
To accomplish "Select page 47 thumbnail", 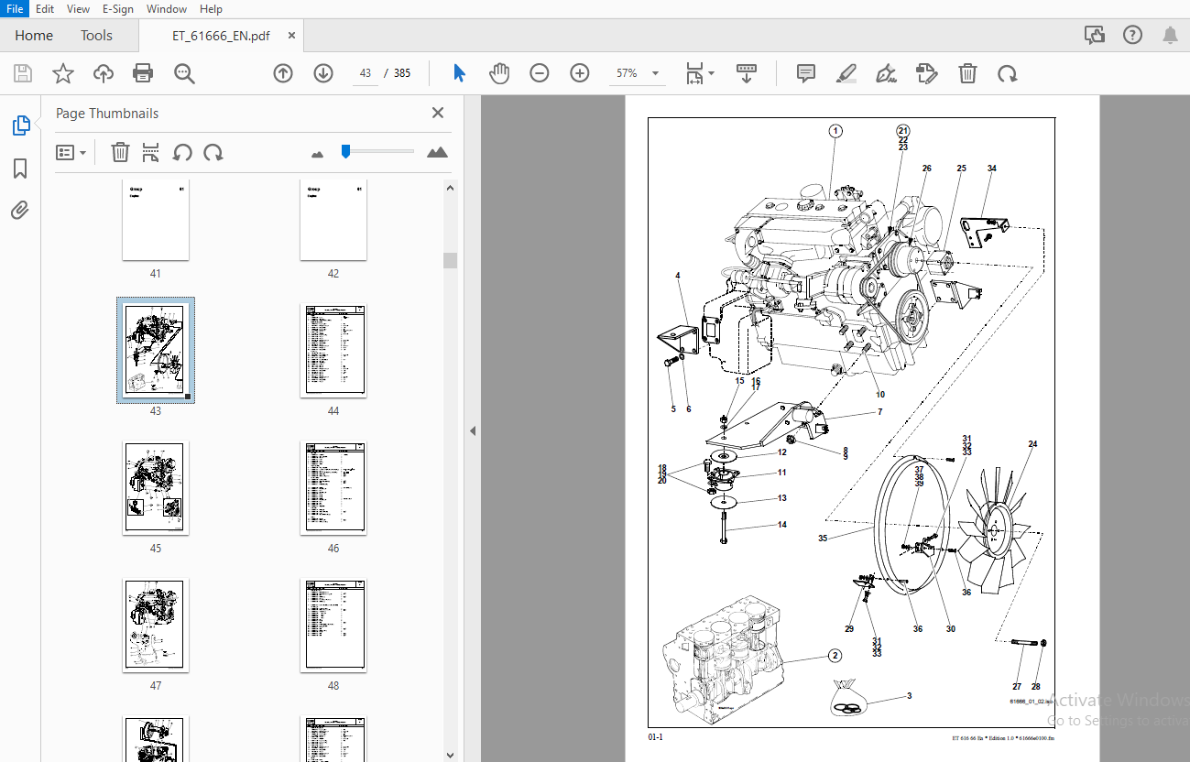I will click(156, 626).
